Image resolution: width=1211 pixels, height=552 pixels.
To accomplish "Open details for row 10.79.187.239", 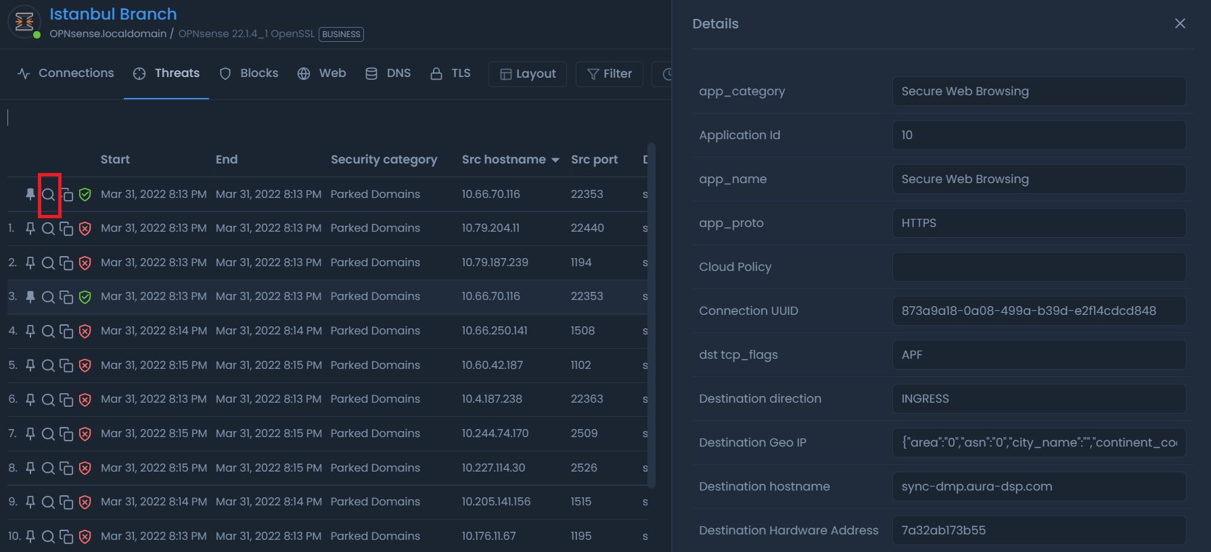I will (x=48, y=263).
